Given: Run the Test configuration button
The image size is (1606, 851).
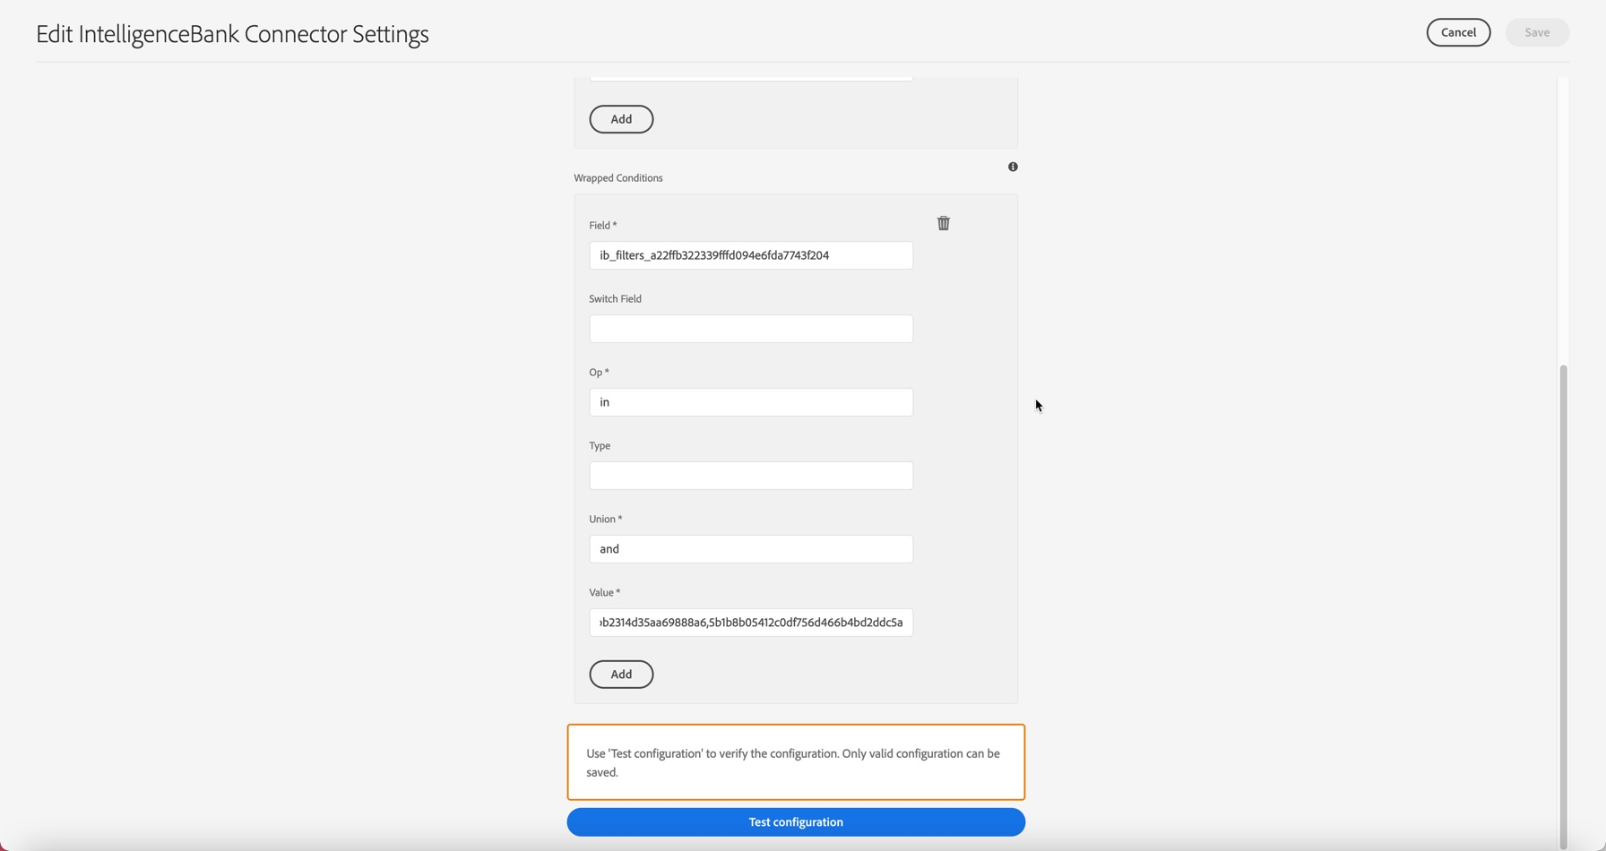Looking at the screenshot, I should (x=796, y=822).
